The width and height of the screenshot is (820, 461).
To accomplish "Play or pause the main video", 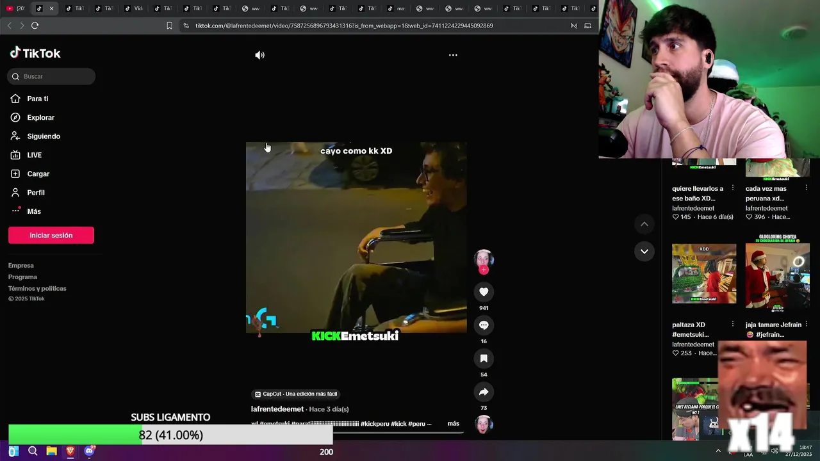I will click(x=356, y=238).
